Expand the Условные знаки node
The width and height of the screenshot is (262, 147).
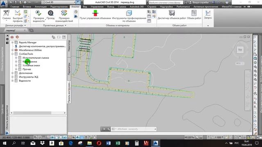point(16,65)
